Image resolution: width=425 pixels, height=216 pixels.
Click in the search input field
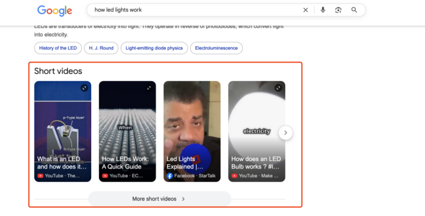point(195,10)
